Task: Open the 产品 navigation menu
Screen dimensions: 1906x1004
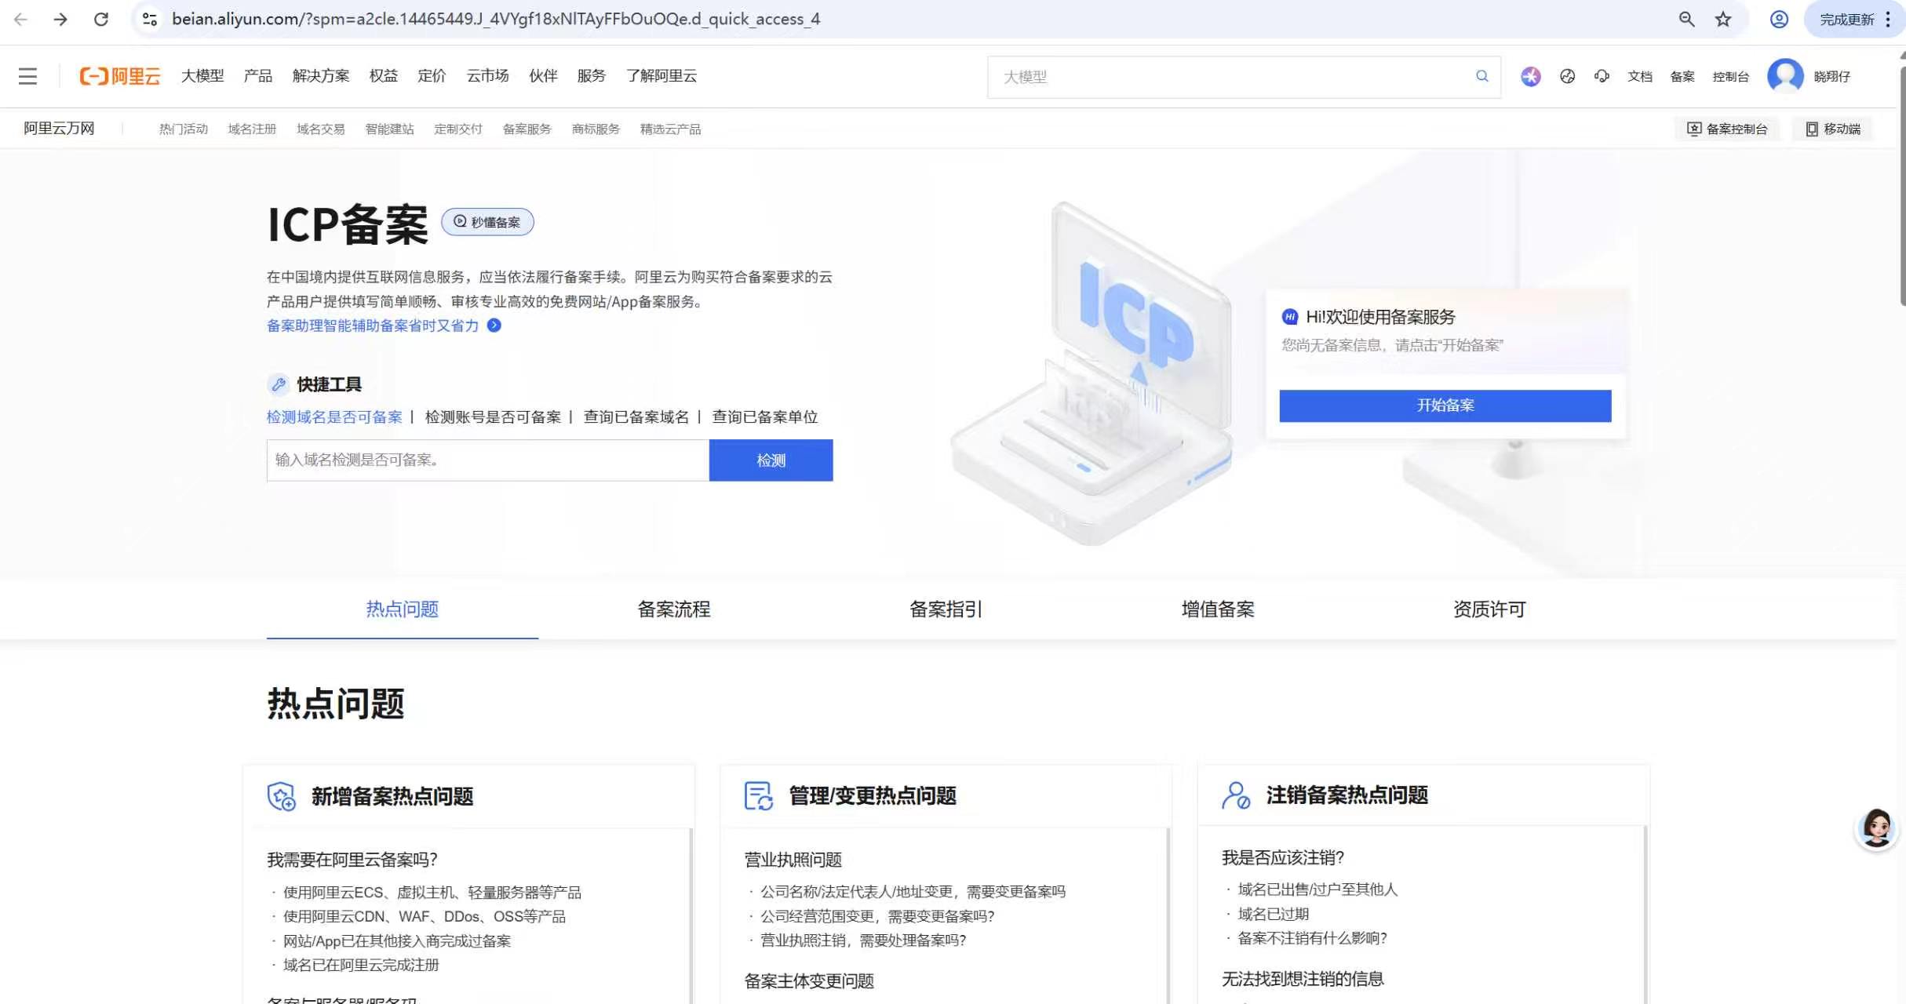Action: point(258,76)
